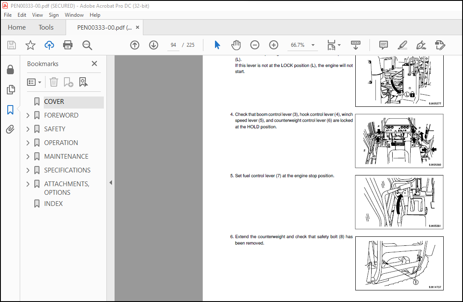Click the Save file icon
This screenshot has height=302, width=463.
12,45
